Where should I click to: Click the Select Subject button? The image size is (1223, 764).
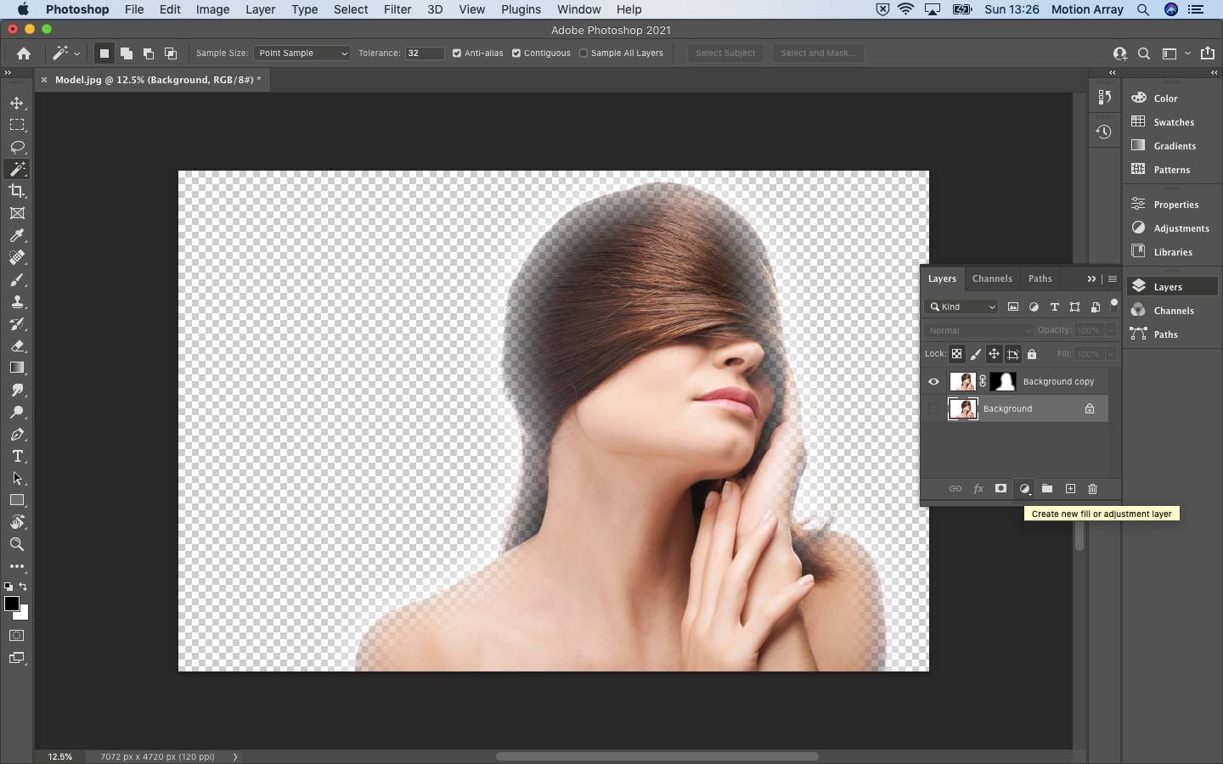click(x=725, y=53)
